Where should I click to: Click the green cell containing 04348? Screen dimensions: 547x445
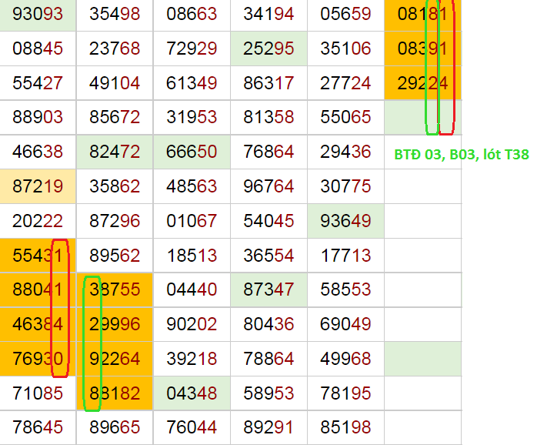[x=192, y=394]
